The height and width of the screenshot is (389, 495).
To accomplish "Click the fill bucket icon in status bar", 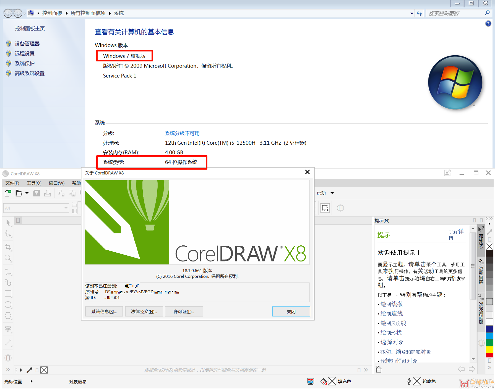I will click(x=324, y=381).
